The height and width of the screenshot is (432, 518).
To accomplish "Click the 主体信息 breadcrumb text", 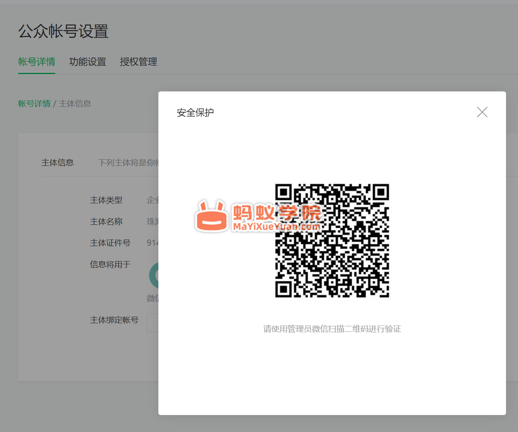I will pyautogui.click(x=75, y=103).
